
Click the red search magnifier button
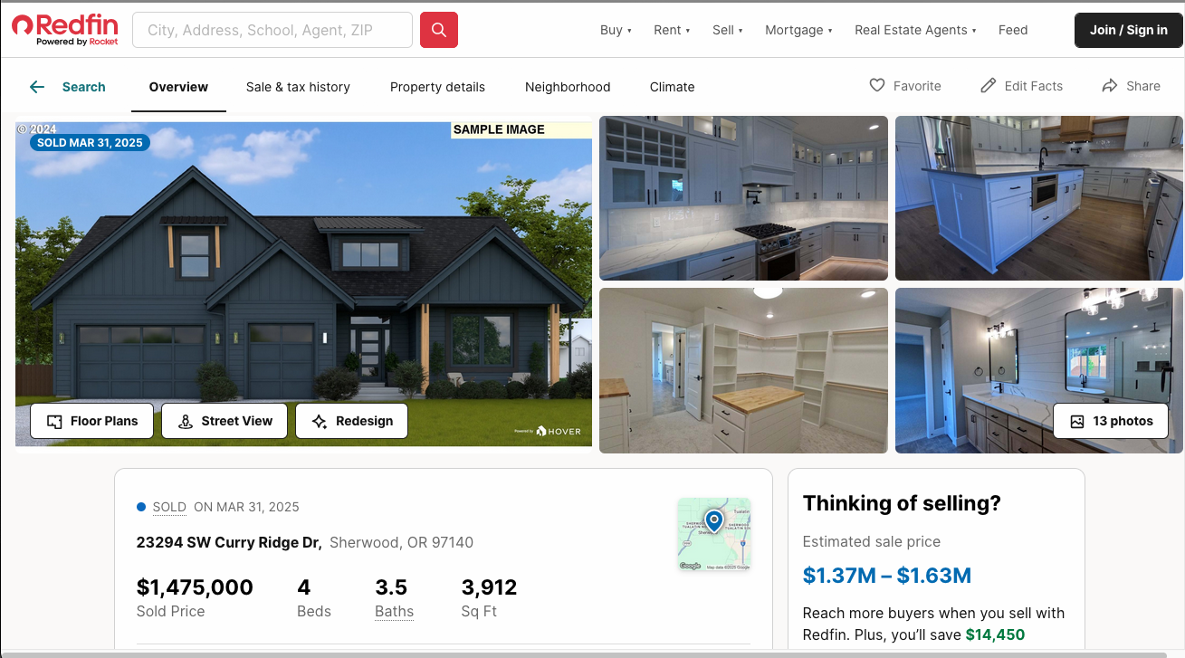[439, 30]
